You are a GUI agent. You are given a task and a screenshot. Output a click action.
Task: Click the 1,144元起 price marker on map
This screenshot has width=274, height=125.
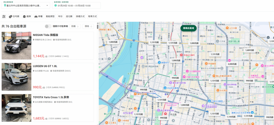coord(231,117)
